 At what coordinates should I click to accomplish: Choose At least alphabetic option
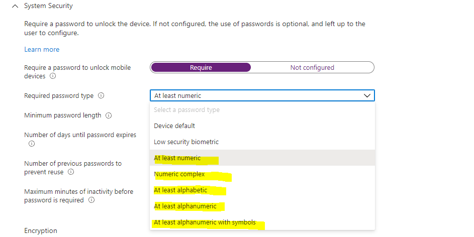262,190
